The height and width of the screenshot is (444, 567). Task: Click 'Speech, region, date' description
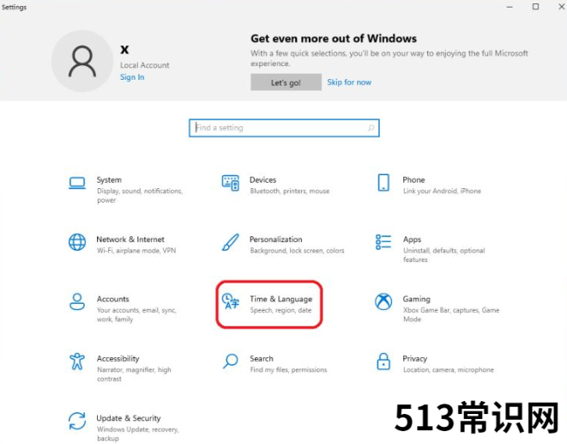[280, 310]
